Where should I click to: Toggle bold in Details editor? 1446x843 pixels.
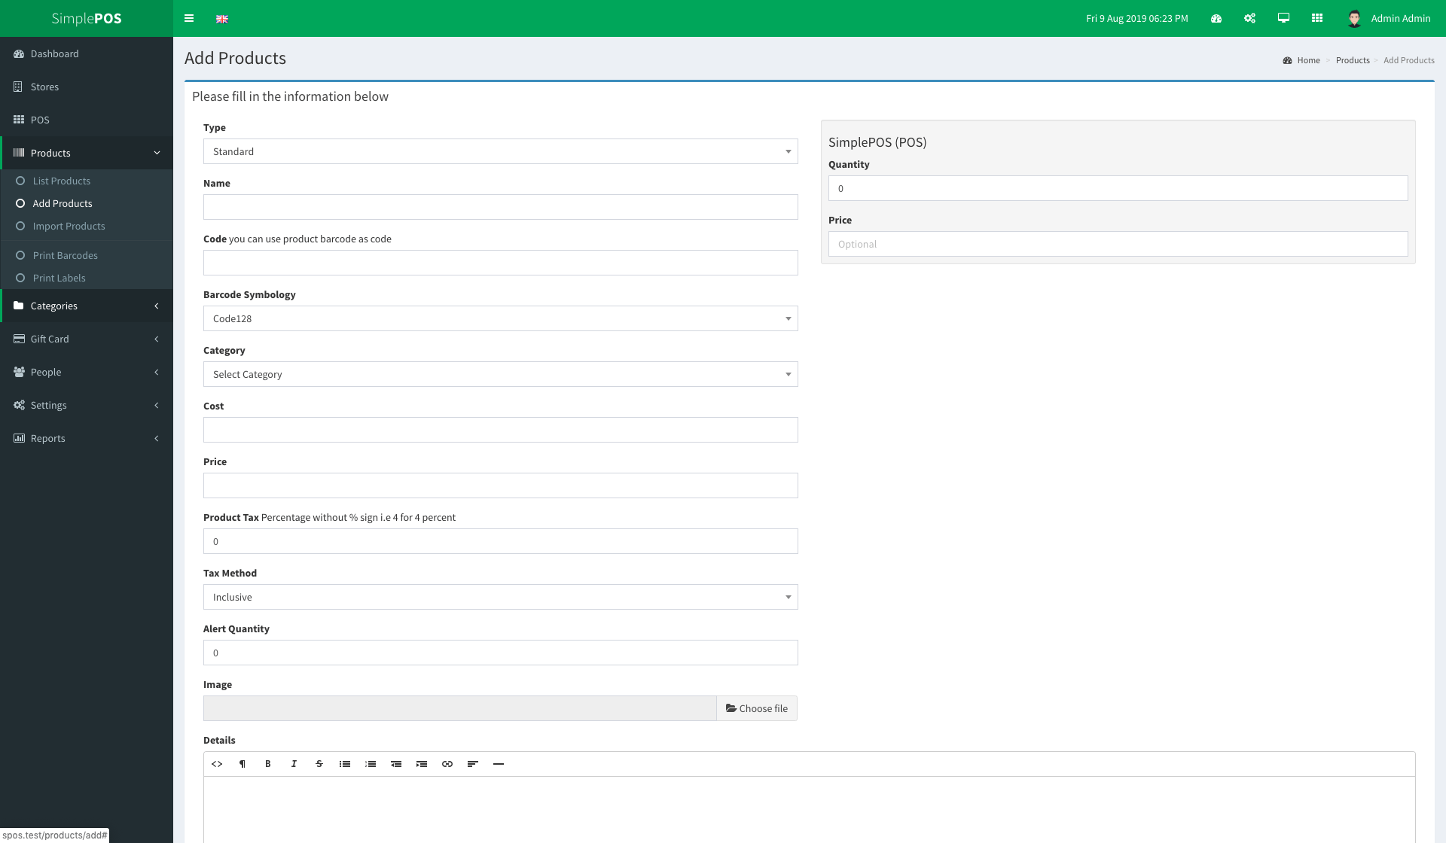[x=268, y=764]
